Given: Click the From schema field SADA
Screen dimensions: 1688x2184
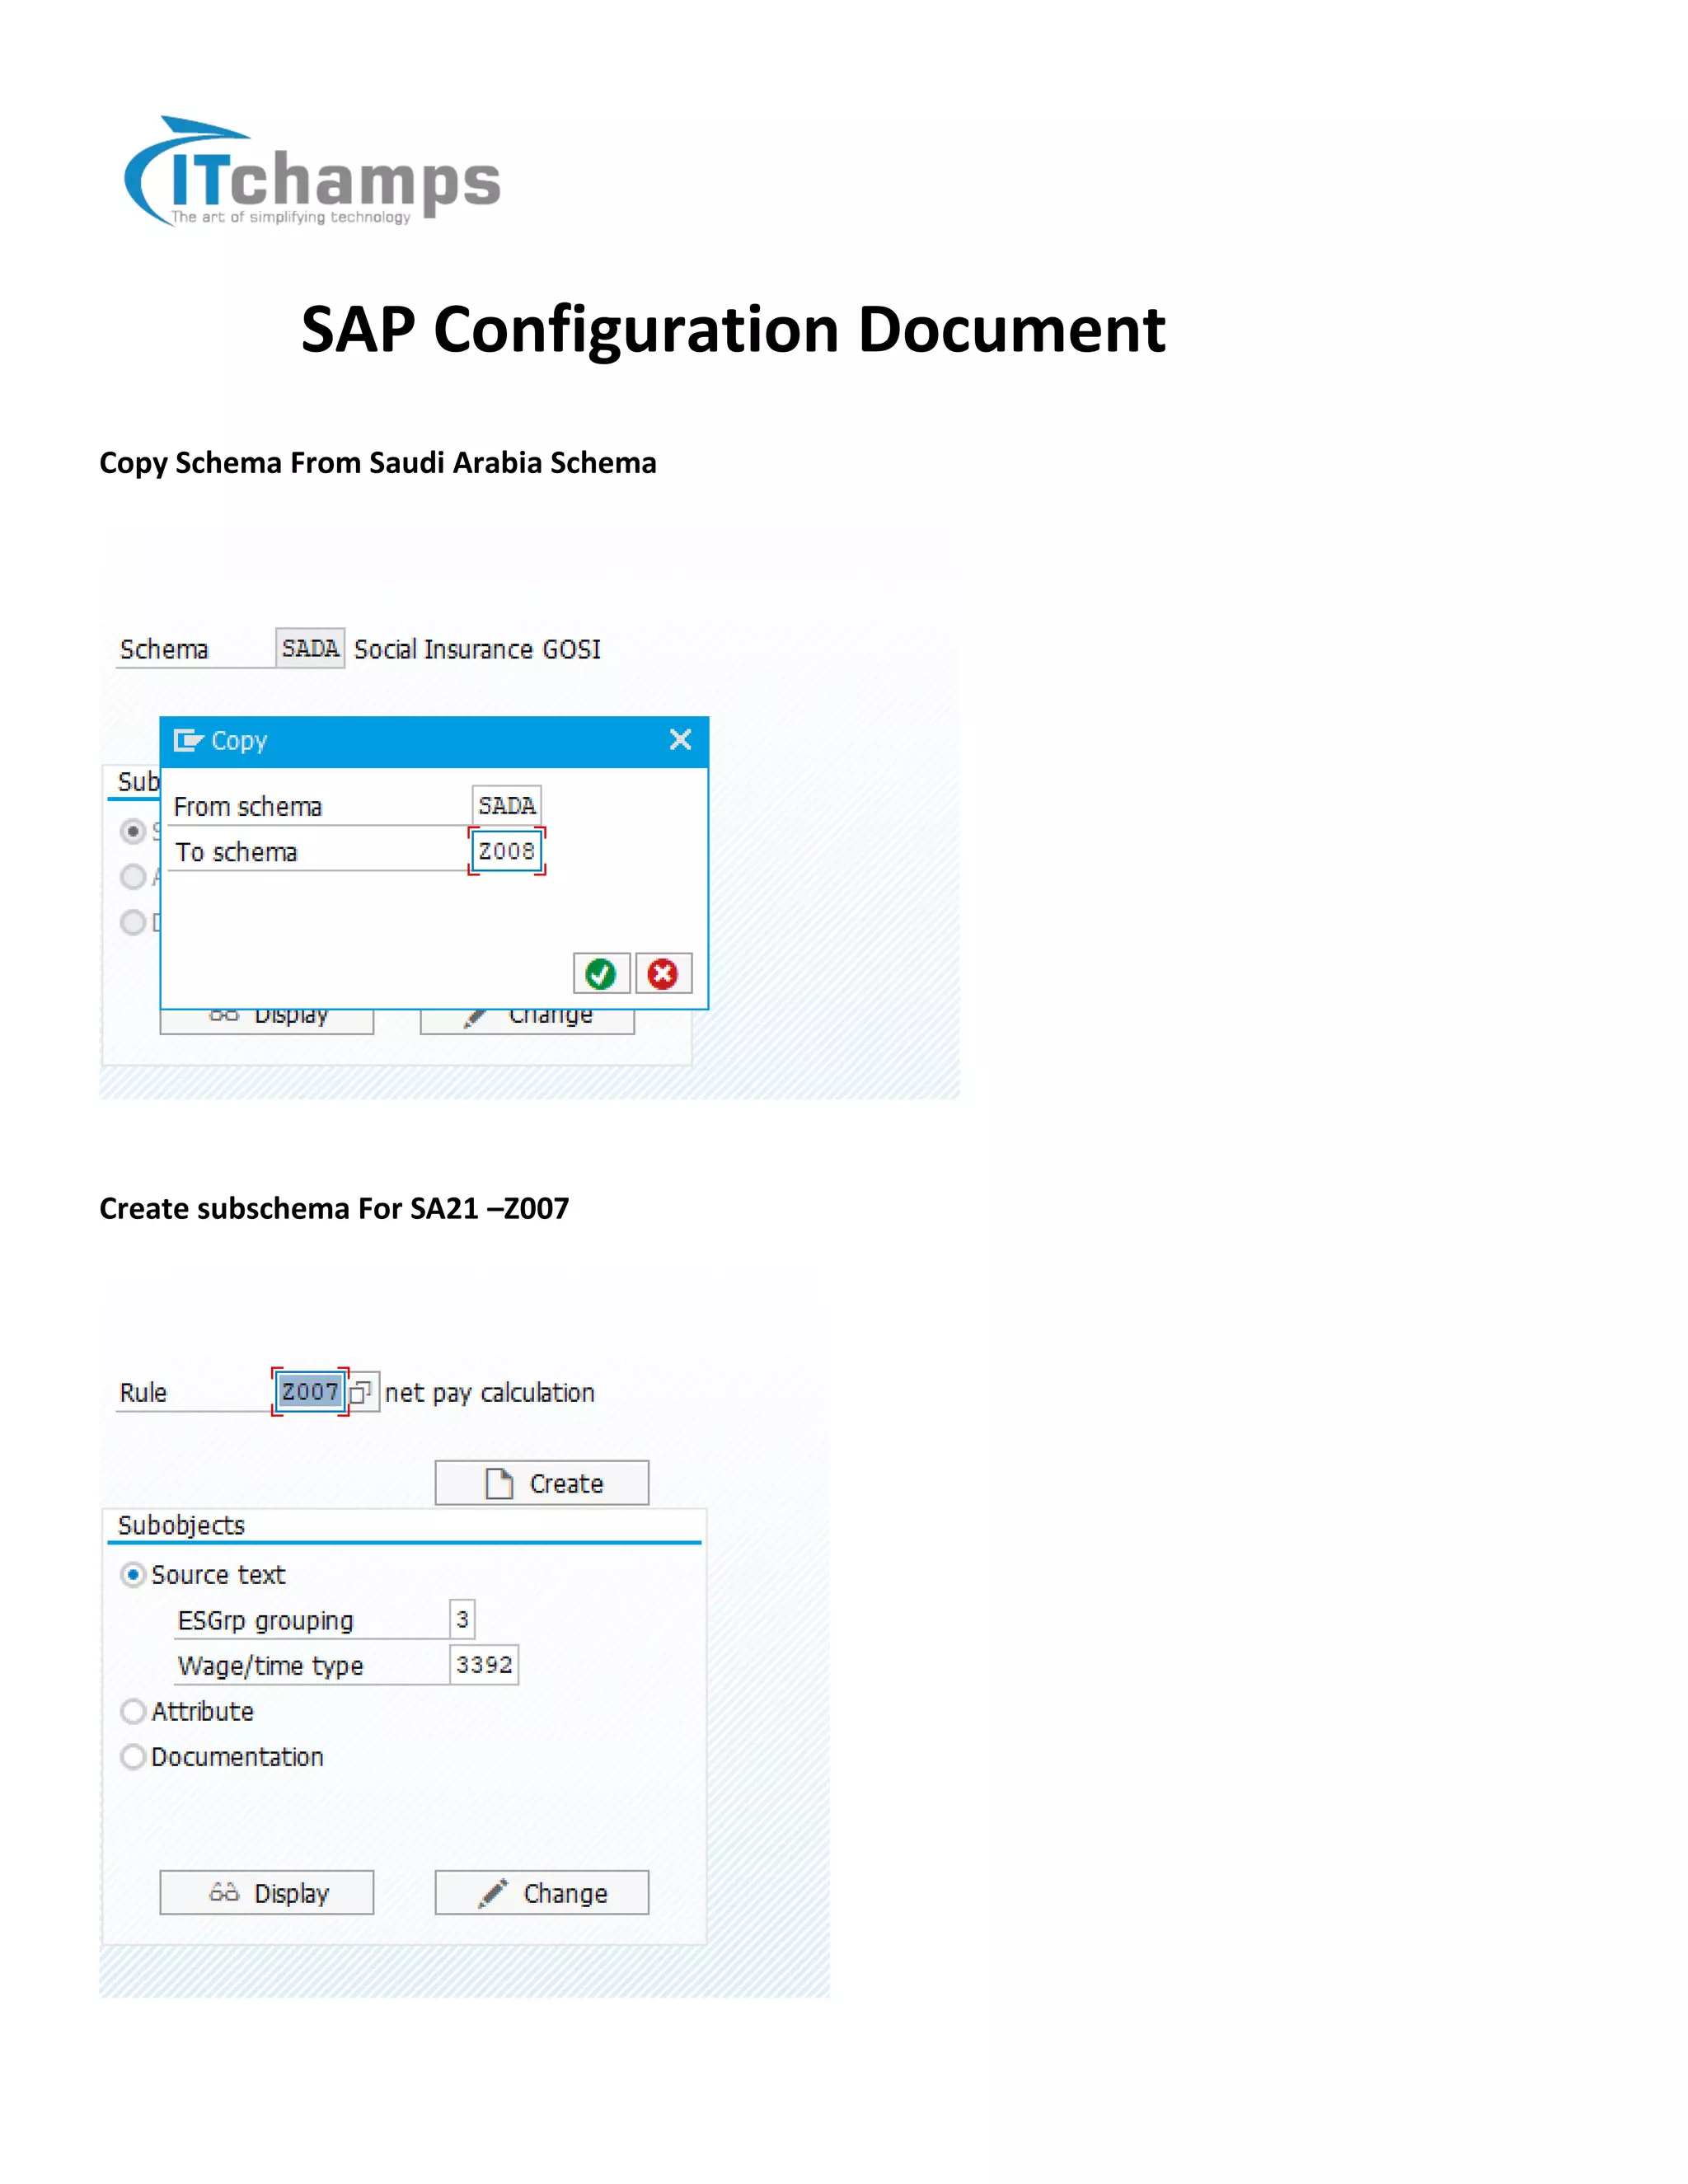Looking at the screenshot, I should click(x=506, y=805).
